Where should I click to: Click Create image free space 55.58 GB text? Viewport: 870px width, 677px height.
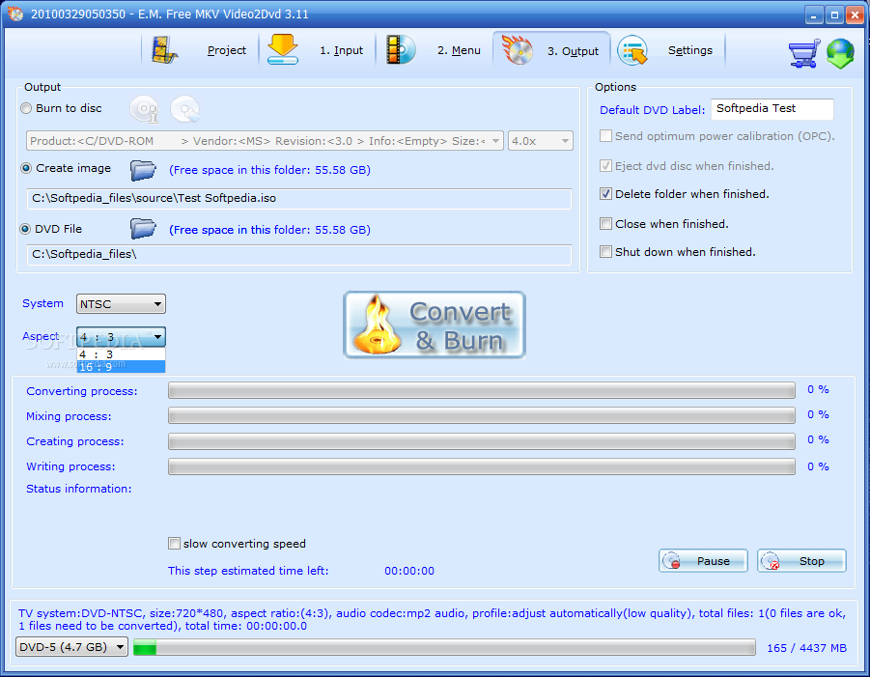(269, 170)
